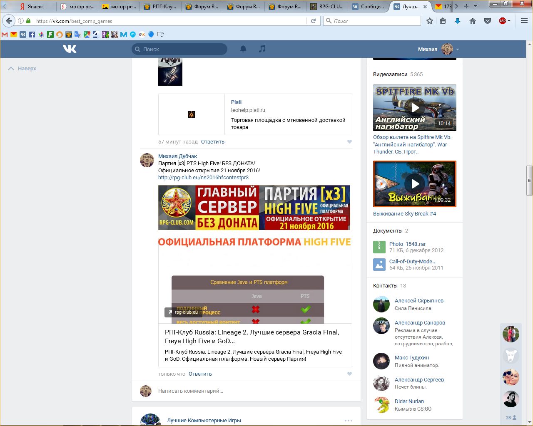Play the Spitfire Mk Vb video
The image size is (533, 426).
(x=415, y=108)
